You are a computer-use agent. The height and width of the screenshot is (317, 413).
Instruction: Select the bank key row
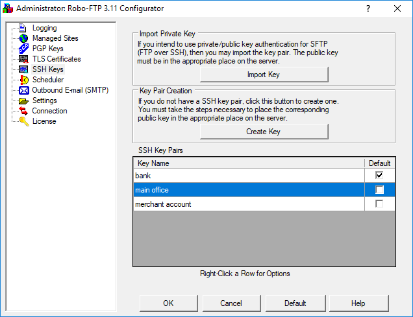264,175
